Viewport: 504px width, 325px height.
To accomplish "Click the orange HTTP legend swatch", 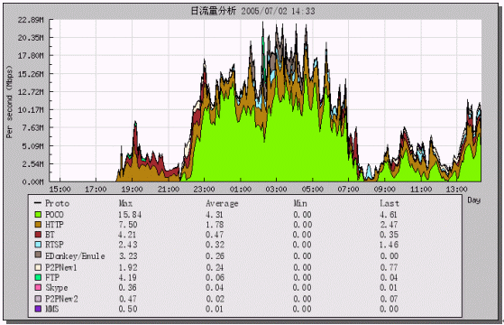I will (x=38, y=224).
